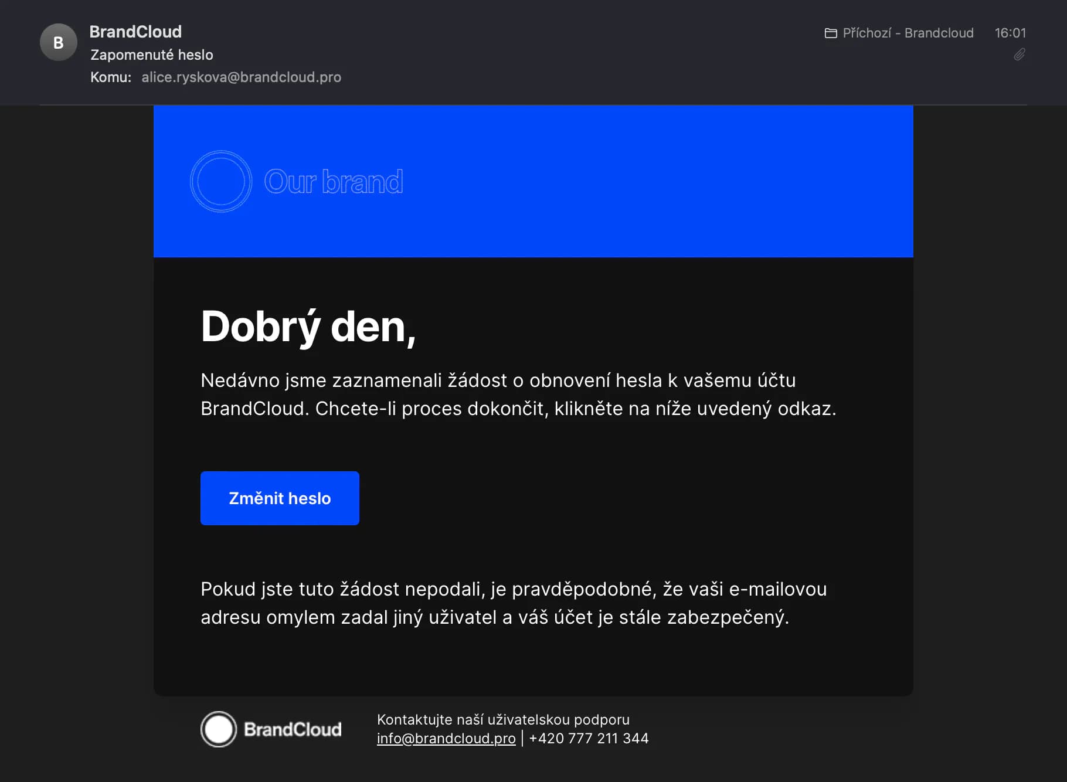The width and height of the screenshot is (1067, 782).
Task: Click the BrandCloud wordmark in the footer
Action: coord(293,729)
